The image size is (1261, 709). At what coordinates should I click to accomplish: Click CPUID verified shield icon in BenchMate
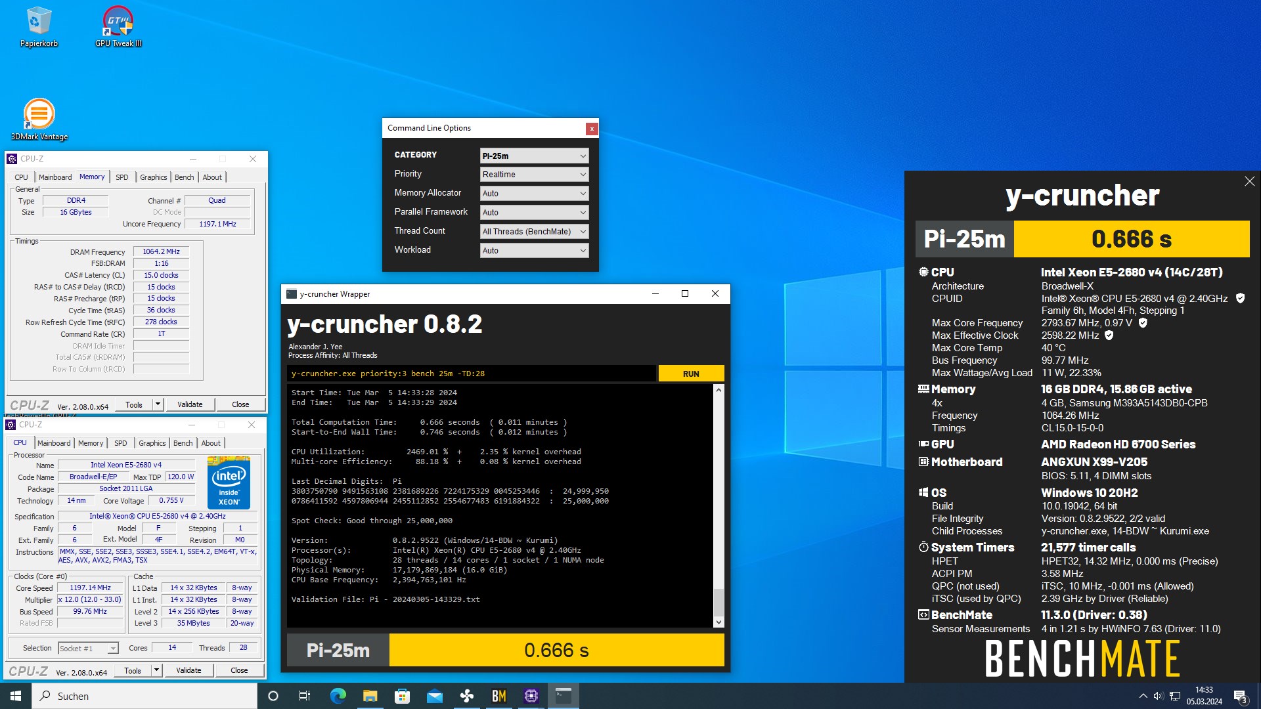click(1240, 298)
